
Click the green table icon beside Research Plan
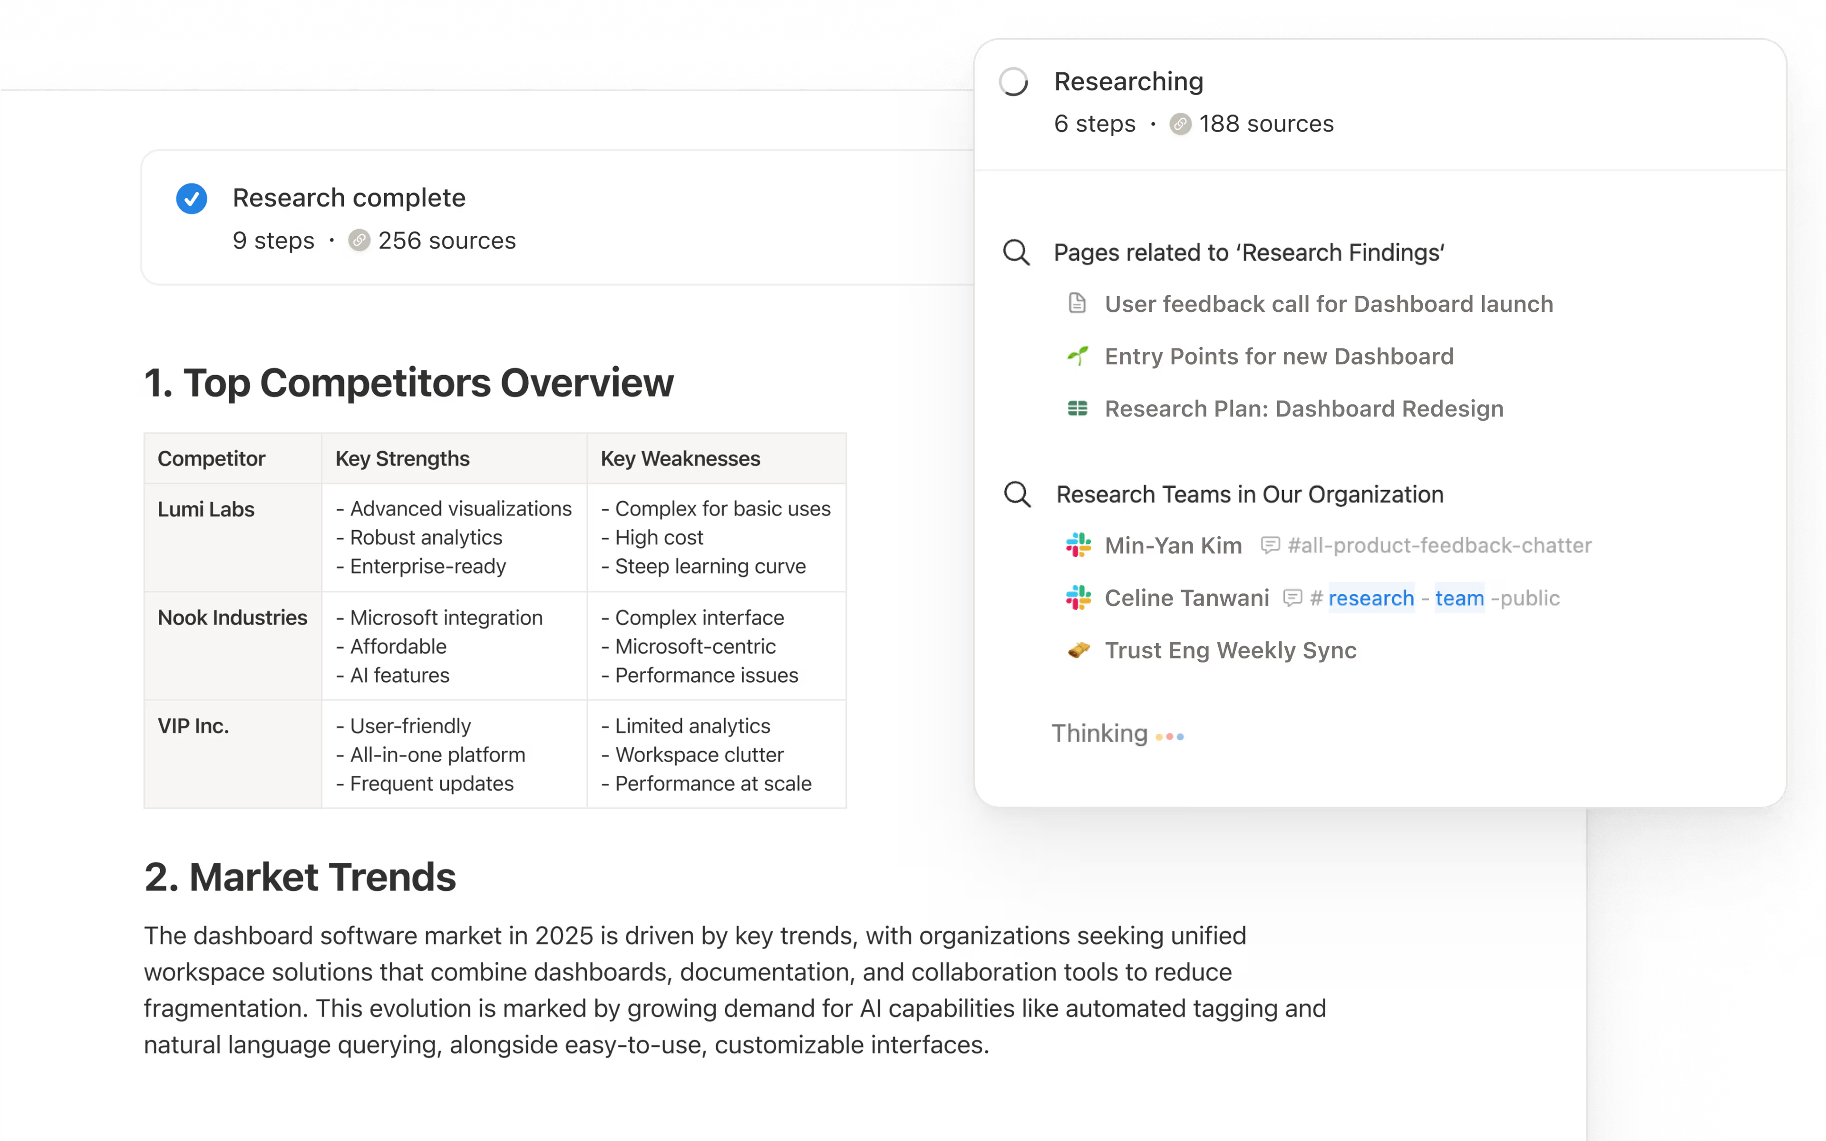[x=1078, y=408]
